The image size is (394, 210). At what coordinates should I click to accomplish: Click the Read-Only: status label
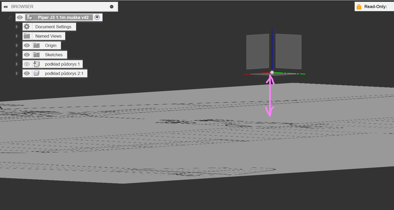(376, 7)
